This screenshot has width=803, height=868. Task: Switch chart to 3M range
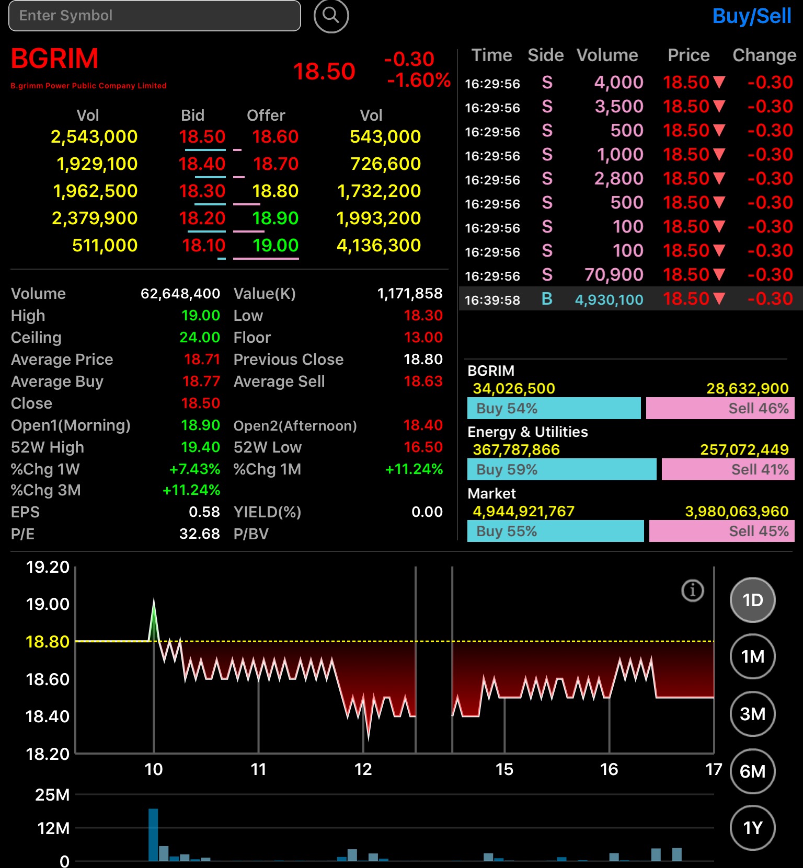[x=752, y=714]
